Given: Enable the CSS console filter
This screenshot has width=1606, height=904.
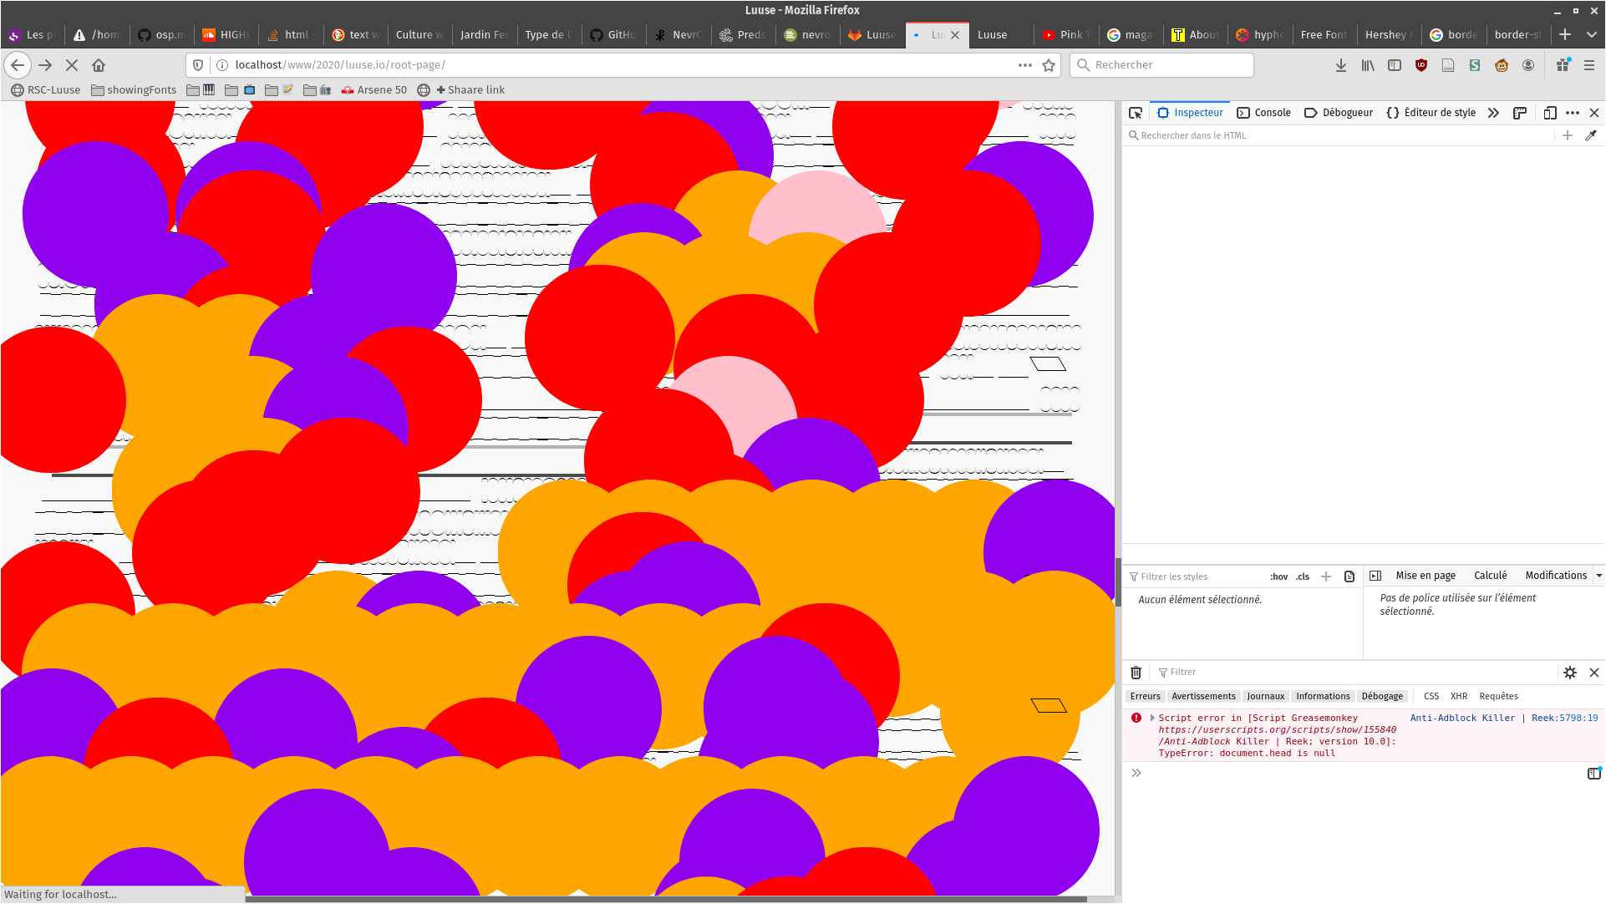Looking at the screenshot, I should pos(1431,696).
